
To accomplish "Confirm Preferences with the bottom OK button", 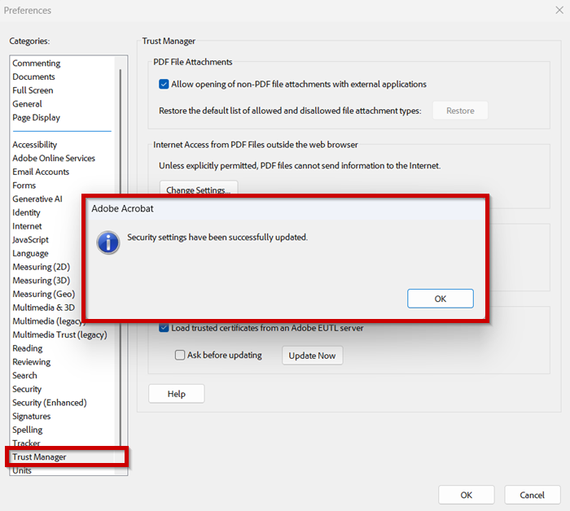I will pyautogui.click(x=466, y=495).
